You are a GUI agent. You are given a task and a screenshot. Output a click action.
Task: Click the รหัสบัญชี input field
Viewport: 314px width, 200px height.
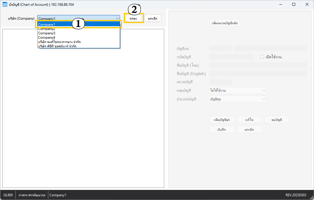pos(231,57)
